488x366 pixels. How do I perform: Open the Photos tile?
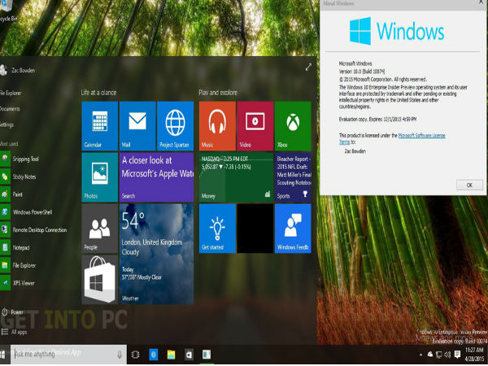[99, 177]
